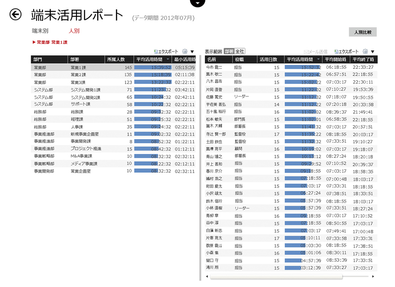Switch to the 人別 tab

[x=74, y=31]
